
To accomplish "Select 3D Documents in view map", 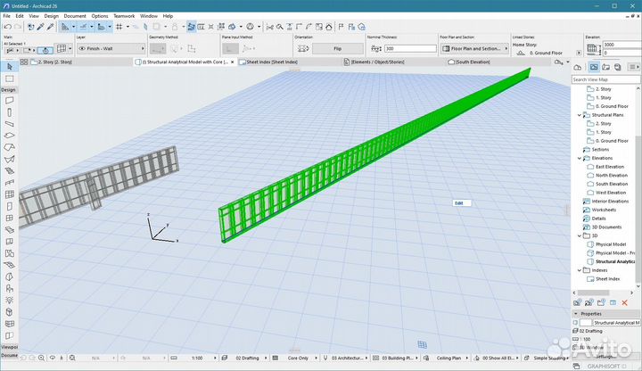I will pos(606,227).
